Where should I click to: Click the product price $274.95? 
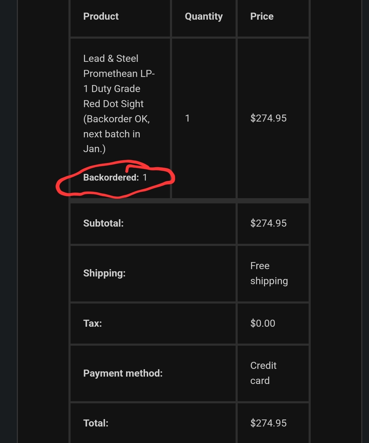click(x=268, y=118)
